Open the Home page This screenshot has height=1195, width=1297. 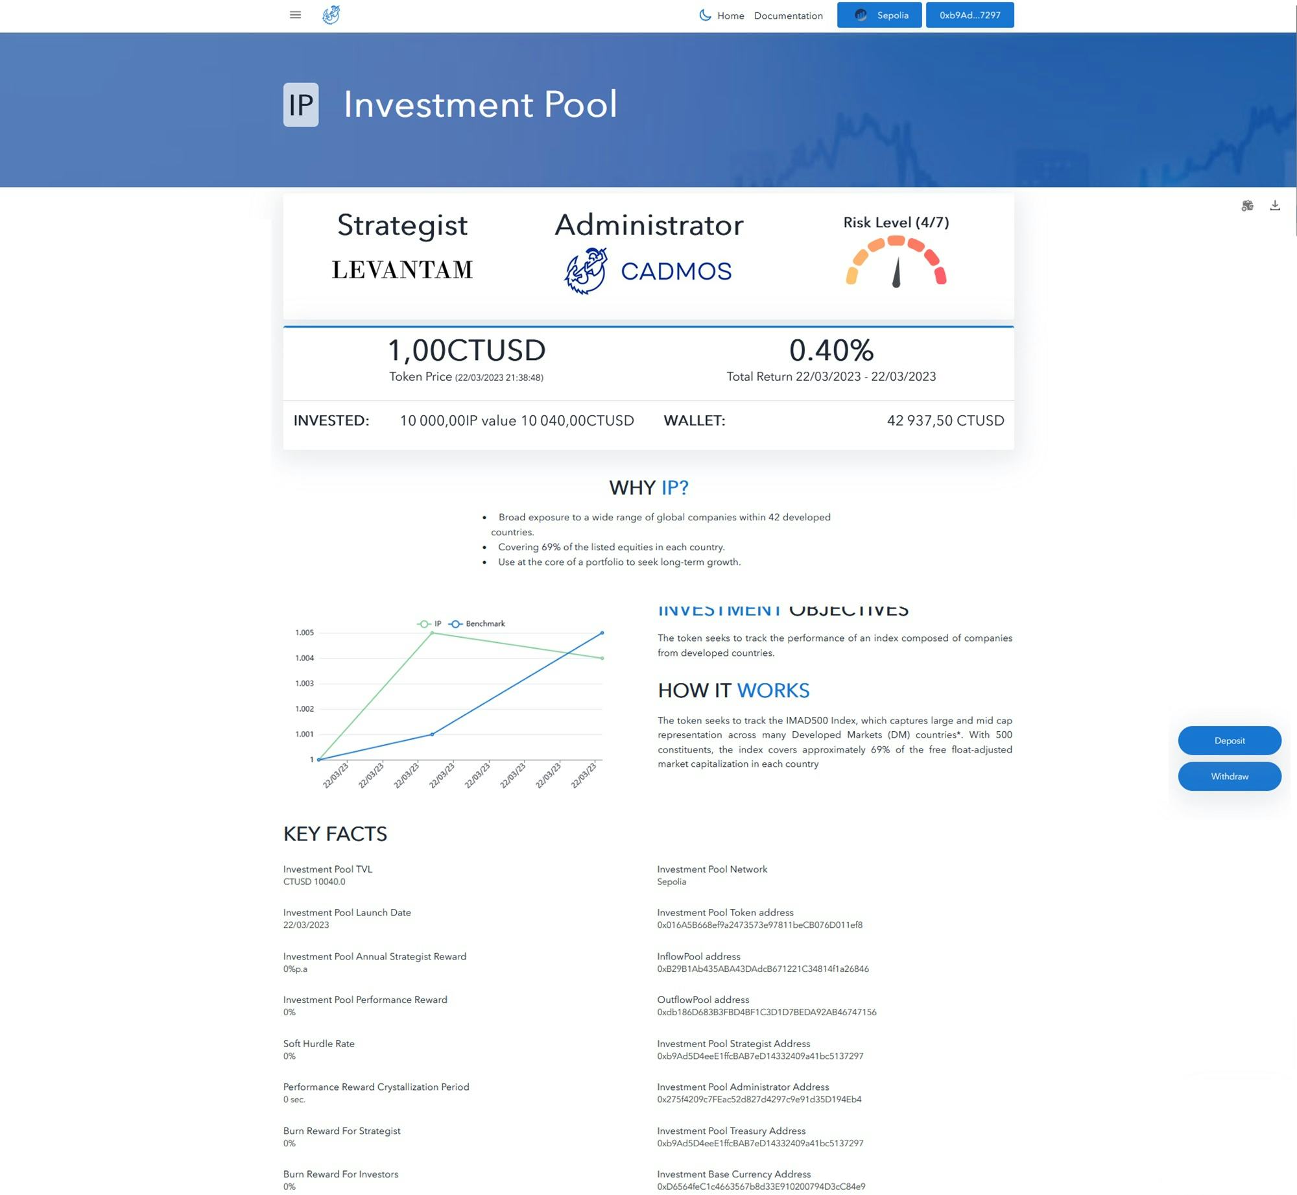(730, 16)
